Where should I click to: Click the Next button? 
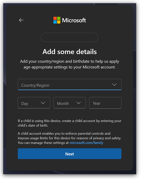tap(69, 154)
